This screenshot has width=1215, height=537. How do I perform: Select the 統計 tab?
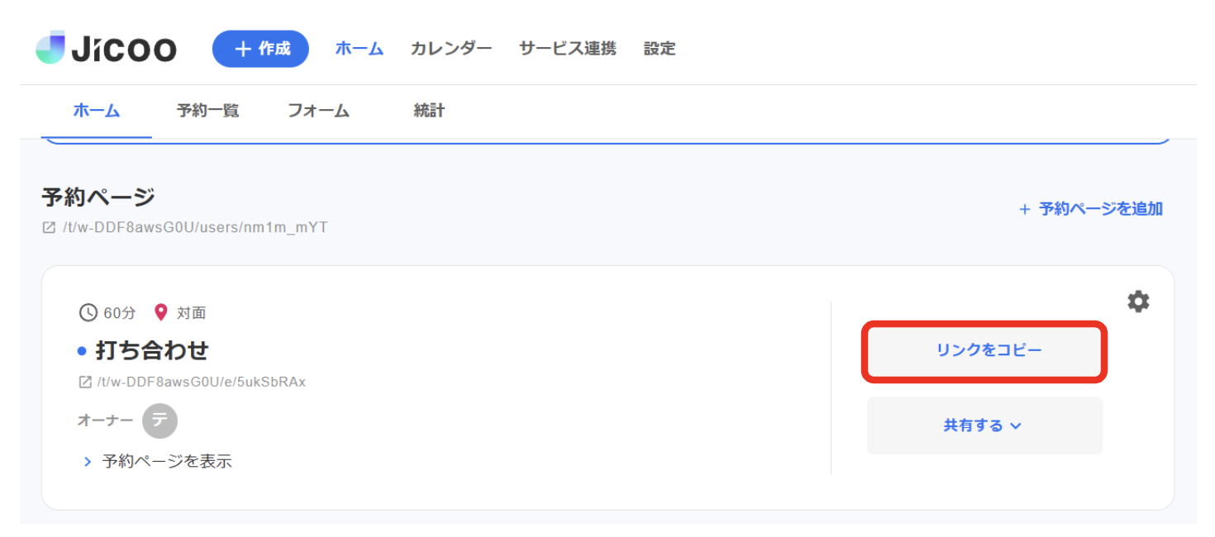[x=428, y=110]
